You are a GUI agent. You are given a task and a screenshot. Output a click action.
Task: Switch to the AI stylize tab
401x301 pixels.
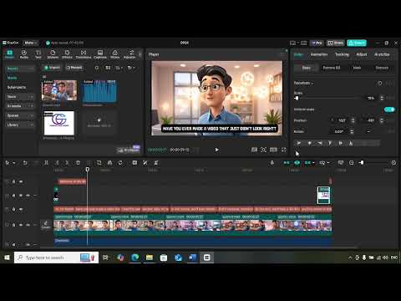point(382,54)
